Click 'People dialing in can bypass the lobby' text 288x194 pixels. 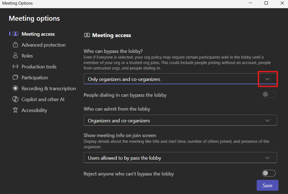click(125, 95)
